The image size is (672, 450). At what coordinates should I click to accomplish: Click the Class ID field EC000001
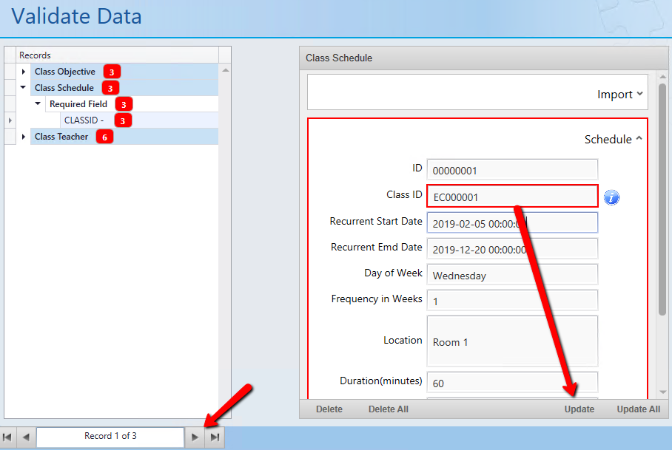[512, 197]
